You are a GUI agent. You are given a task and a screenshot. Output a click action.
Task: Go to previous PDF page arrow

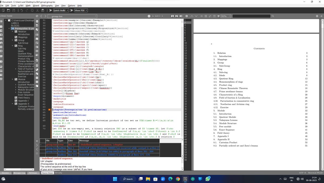(192, 16)
